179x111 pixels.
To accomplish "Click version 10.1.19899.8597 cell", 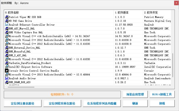I will [125, 67].
